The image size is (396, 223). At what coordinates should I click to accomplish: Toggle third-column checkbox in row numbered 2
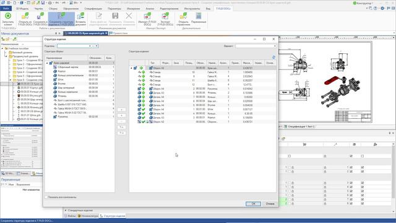[x=351, y=172]
